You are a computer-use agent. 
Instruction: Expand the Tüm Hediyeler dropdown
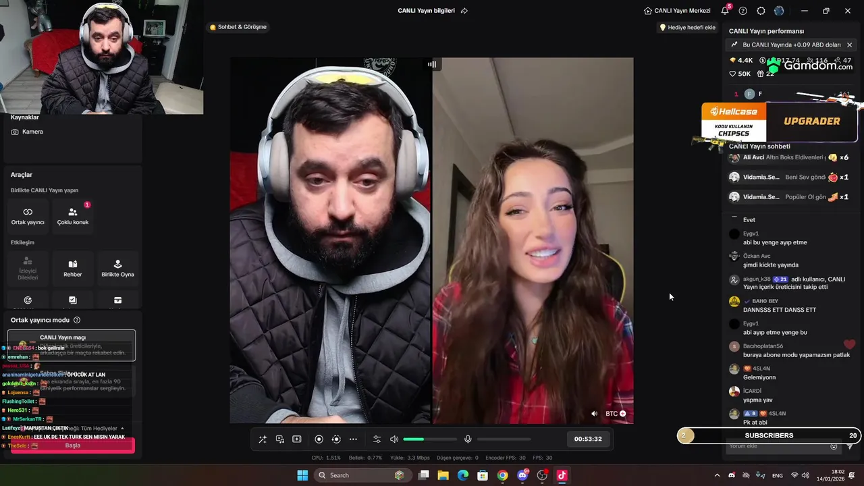122,429
